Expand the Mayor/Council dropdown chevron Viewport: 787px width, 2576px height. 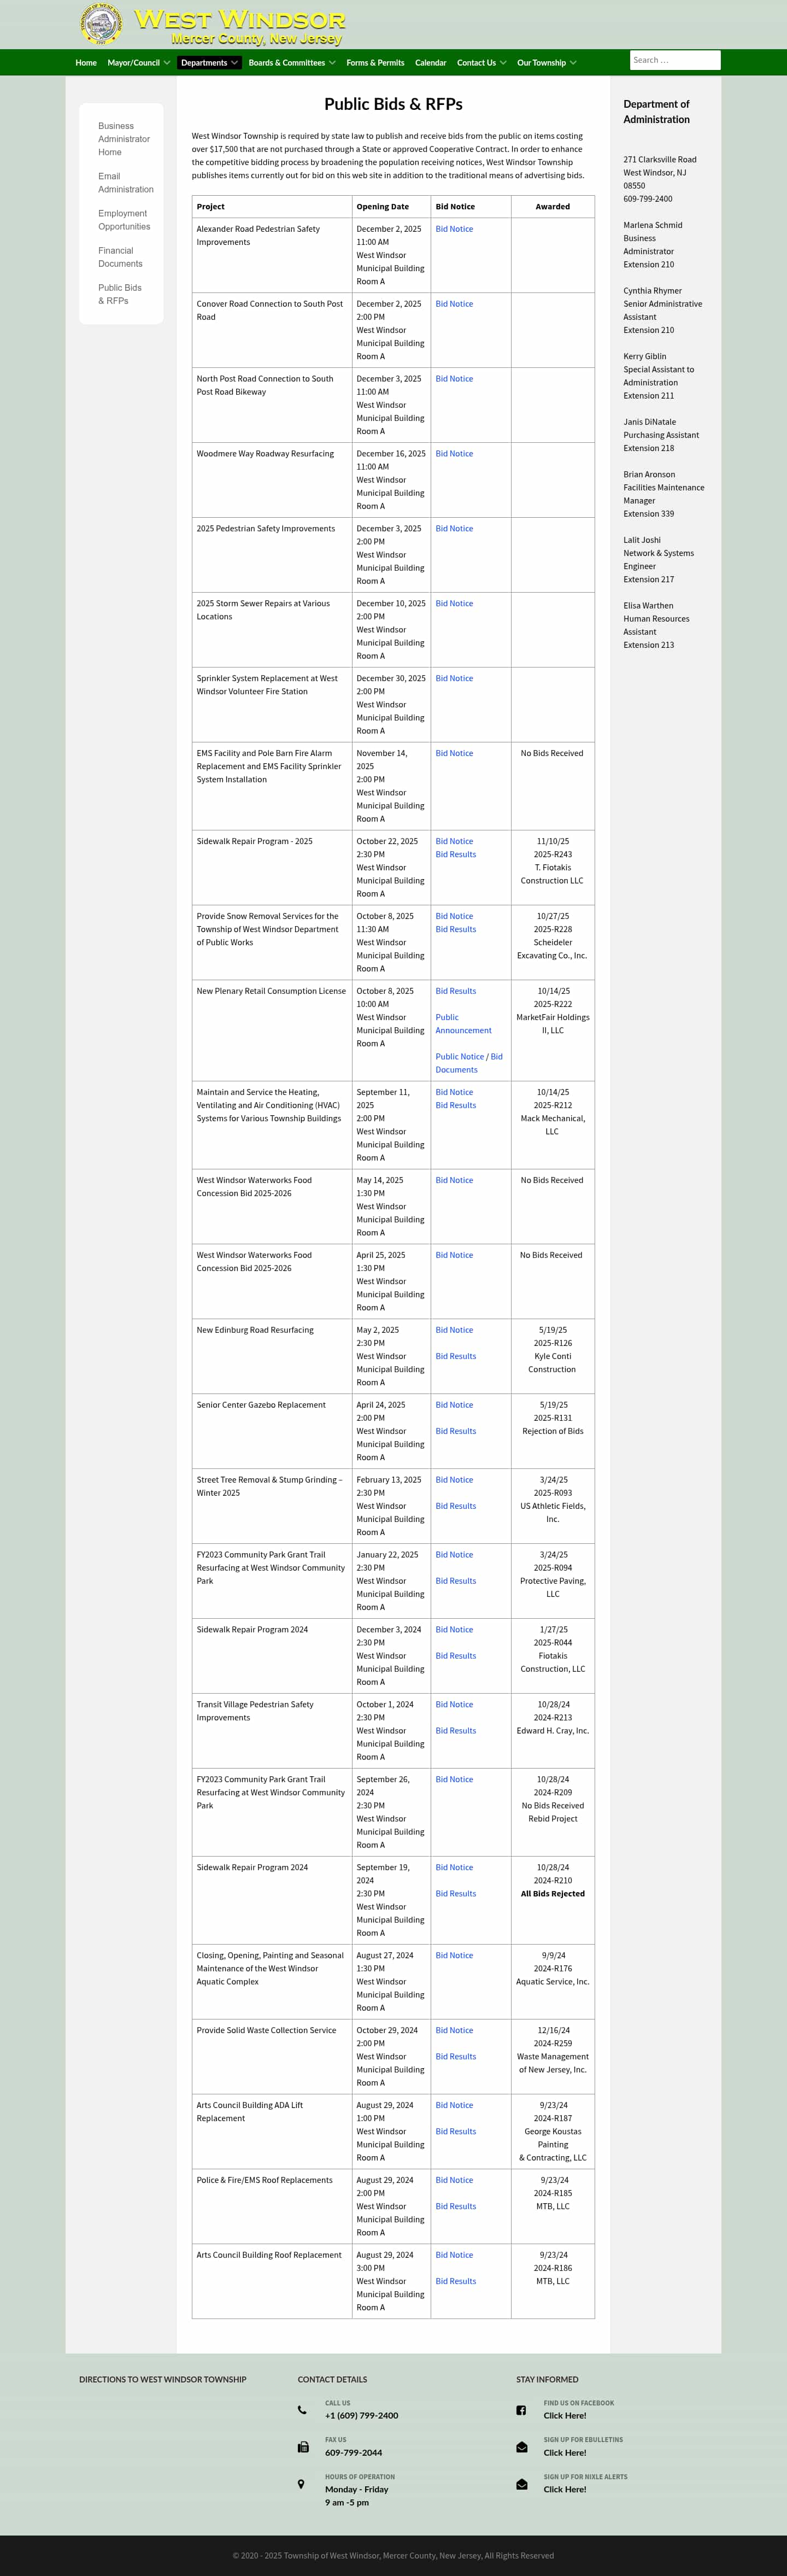167,63
